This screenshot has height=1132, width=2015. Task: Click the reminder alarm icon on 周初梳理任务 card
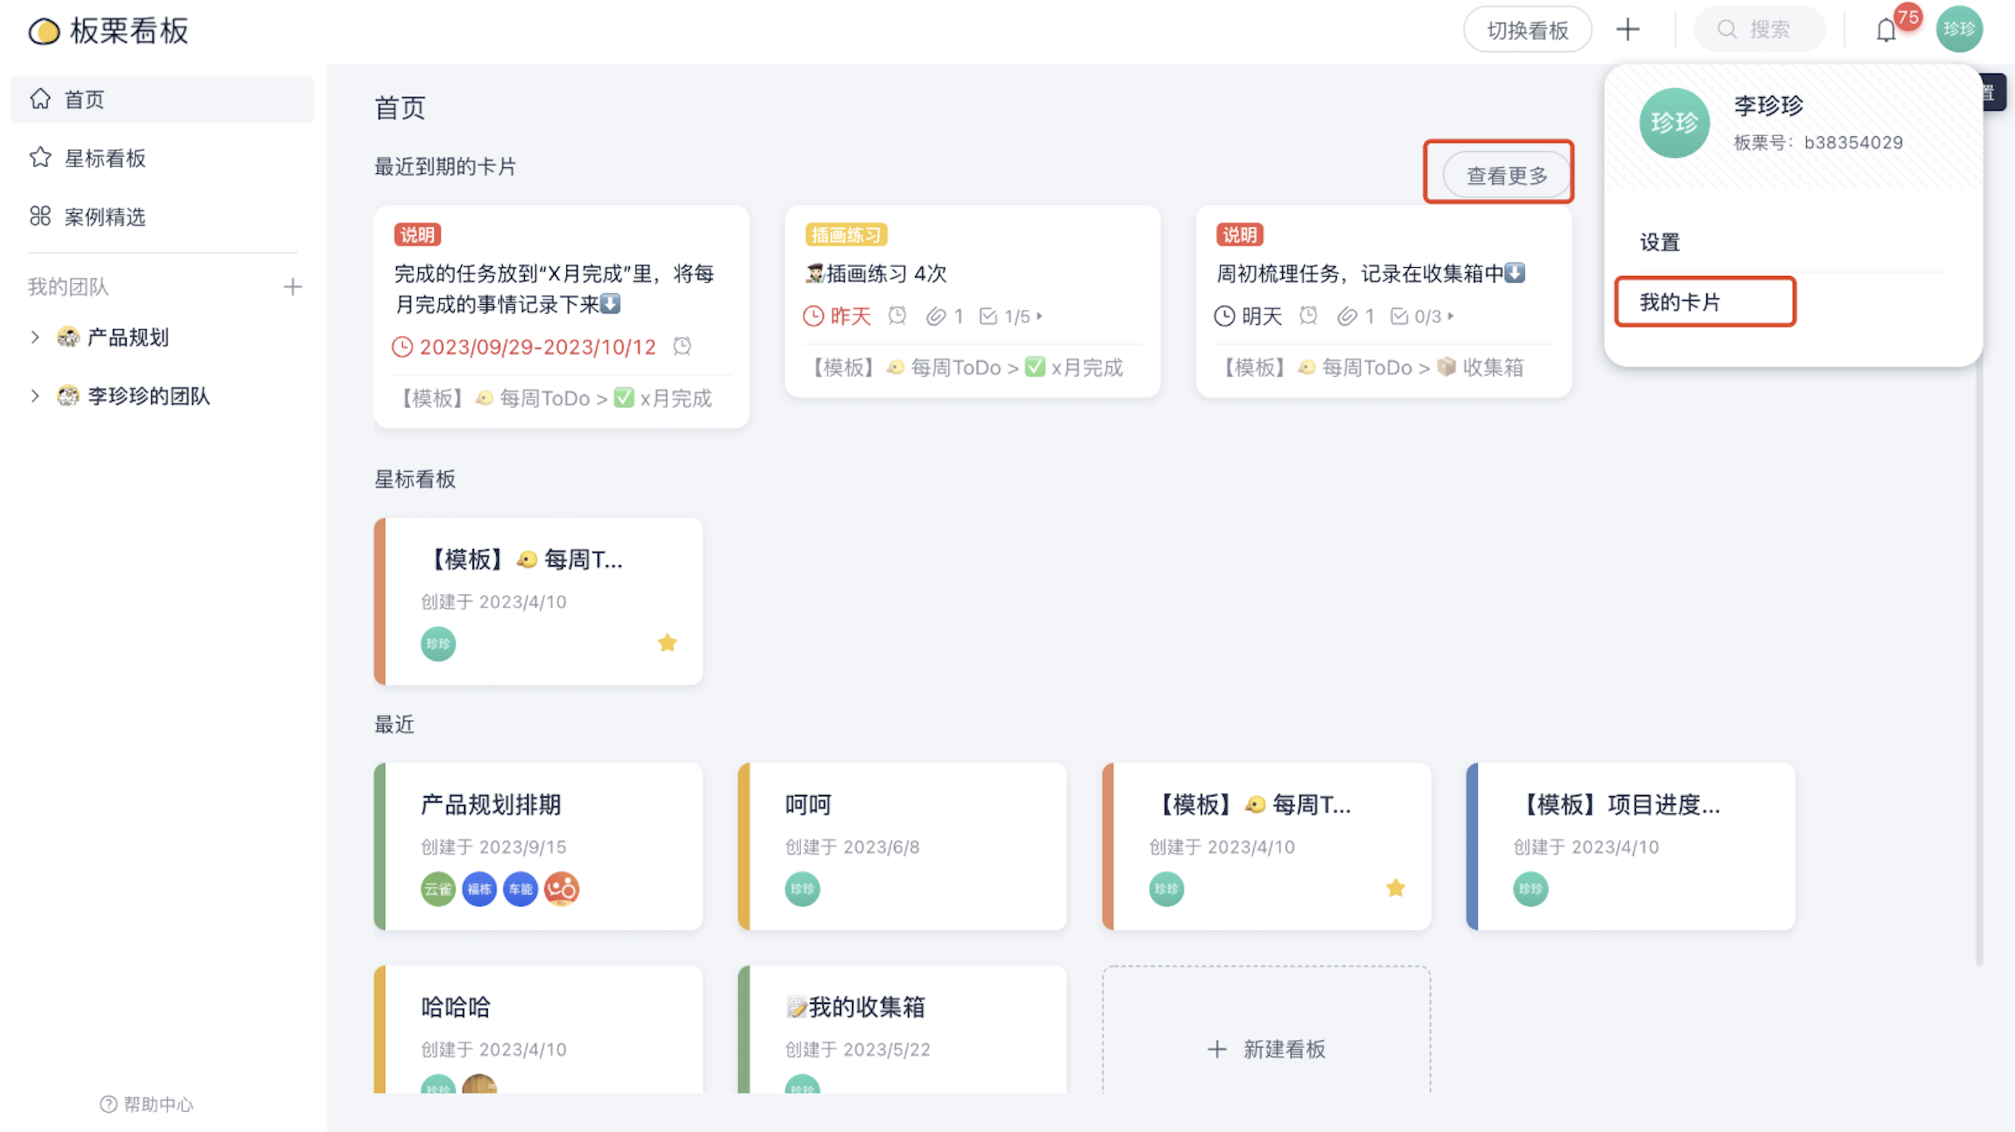click(1308, 316)
